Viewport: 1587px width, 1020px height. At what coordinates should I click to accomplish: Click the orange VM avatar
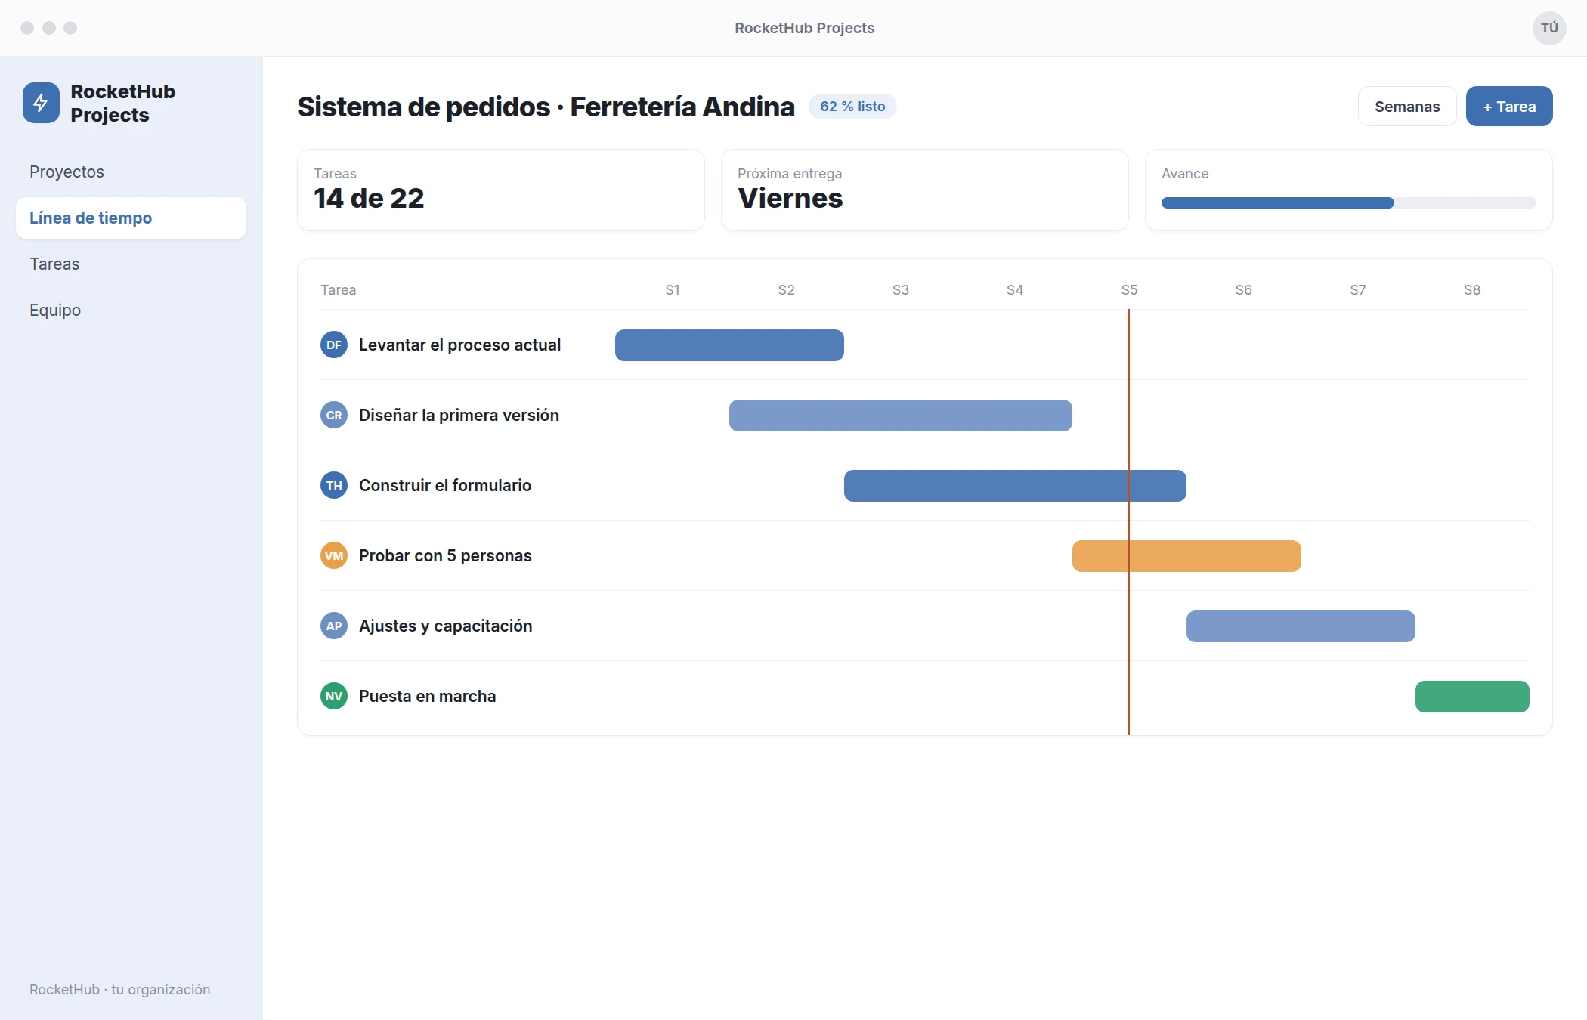click(x=334, y=555)
